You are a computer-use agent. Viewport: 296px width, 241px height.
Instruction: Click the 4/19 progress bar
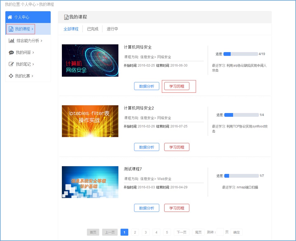pyautogui.click(x=240, y=54)
